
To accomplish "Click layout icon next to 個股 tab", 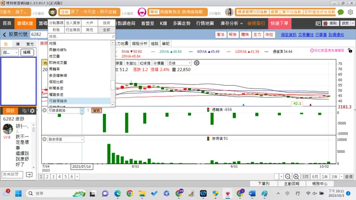I will (25, 111).
